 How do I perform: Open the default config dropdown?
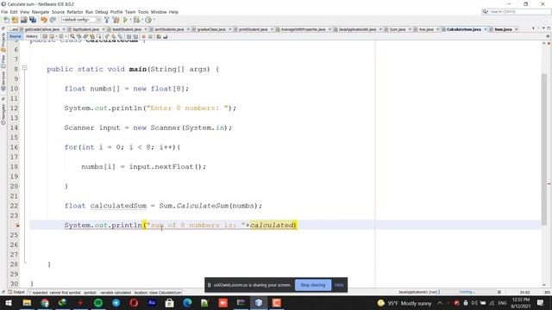(x=81, y=20)
